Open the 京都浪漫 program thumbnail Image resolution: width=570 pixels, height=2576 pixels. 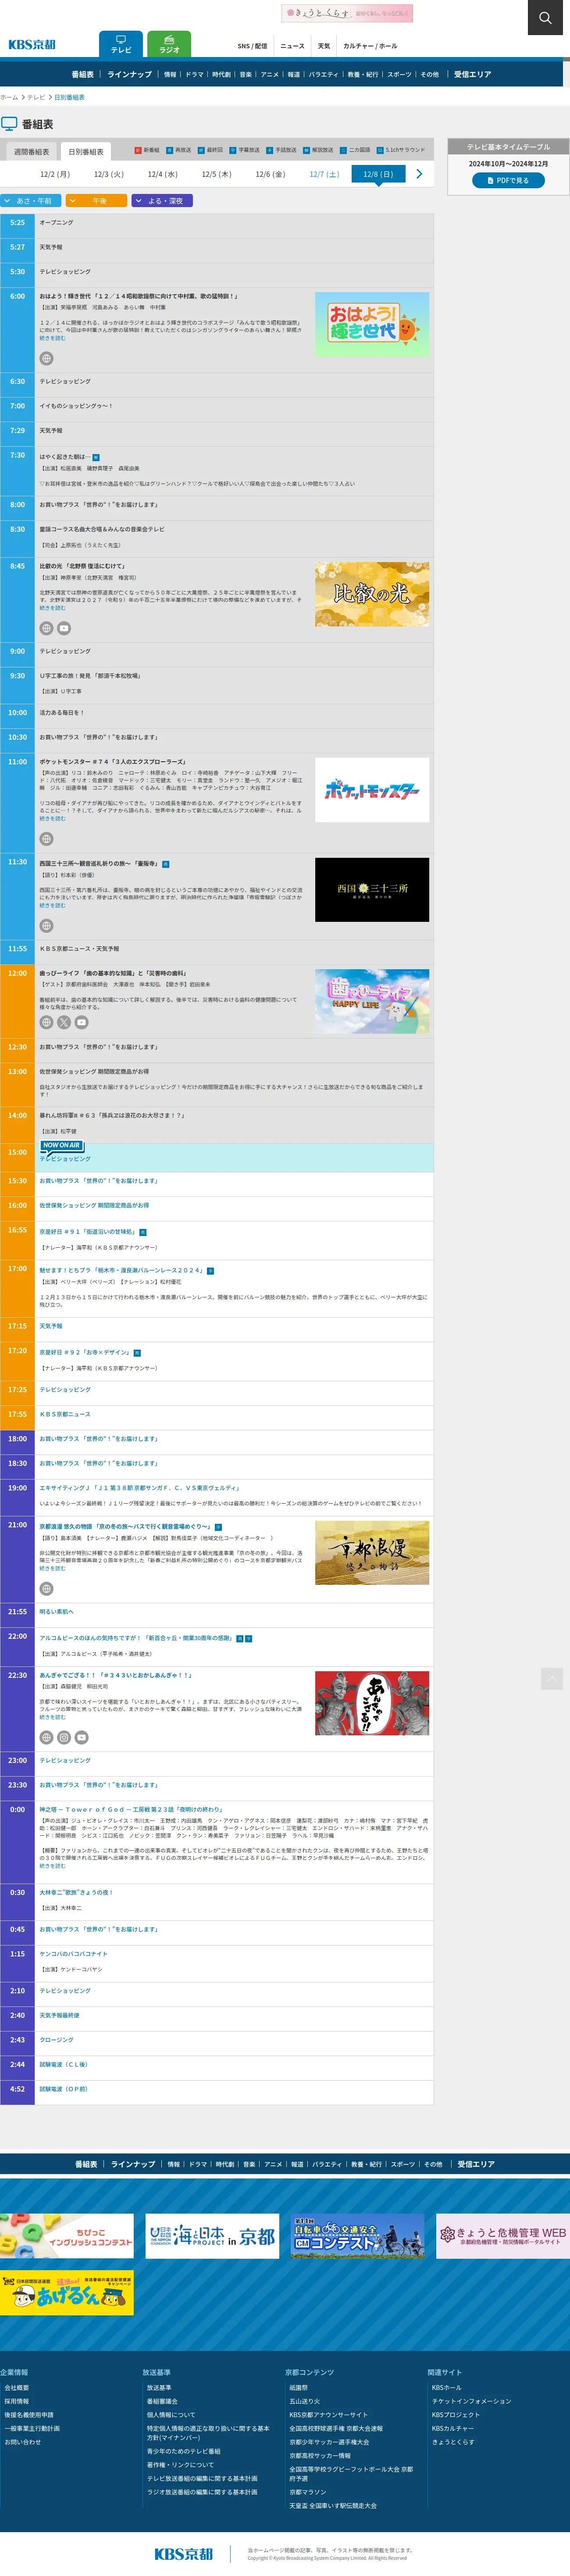(372, 1553)
